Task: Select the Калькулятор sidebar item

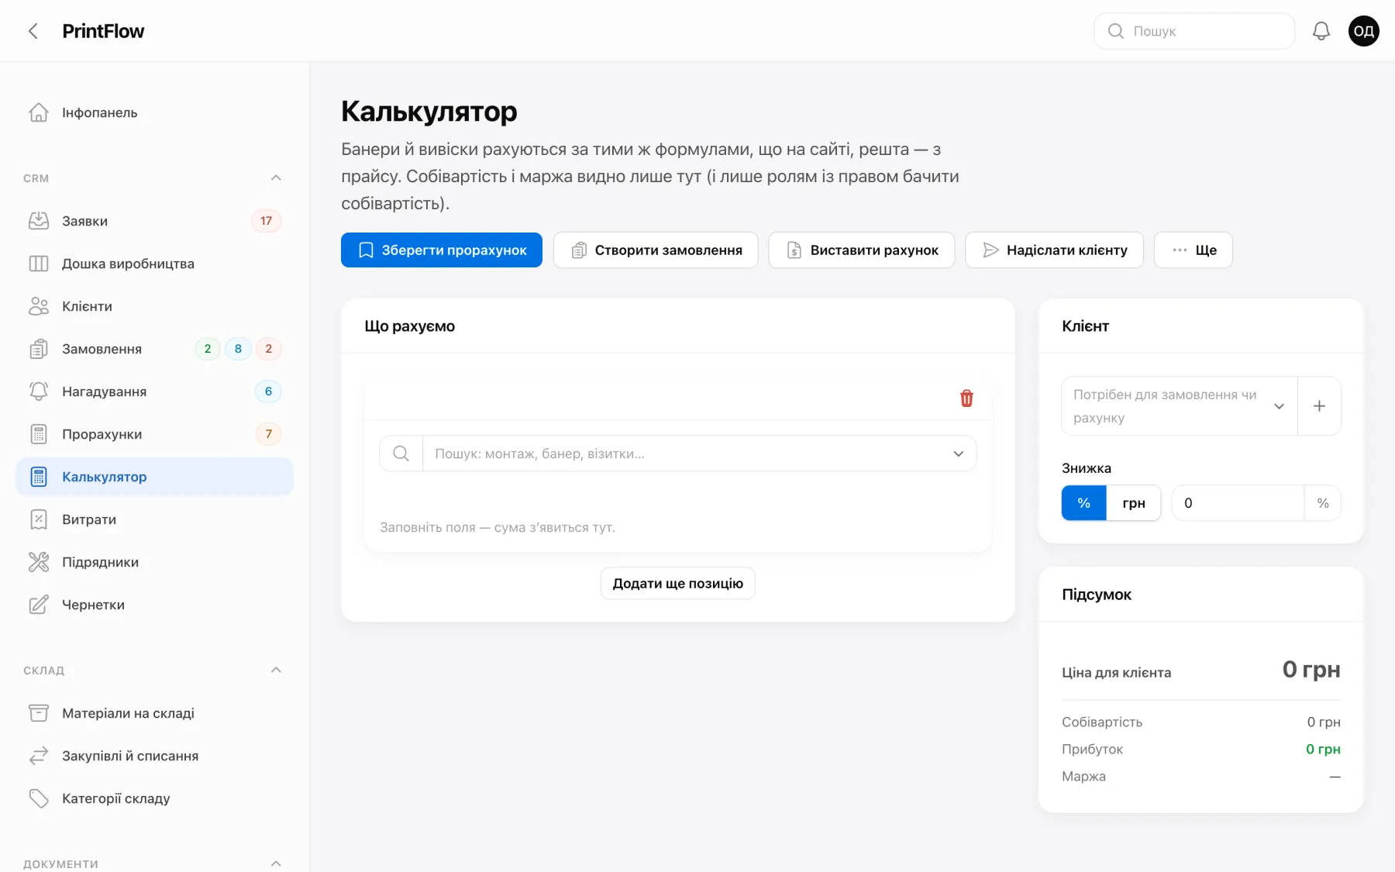Action: [x=154, y=477]
